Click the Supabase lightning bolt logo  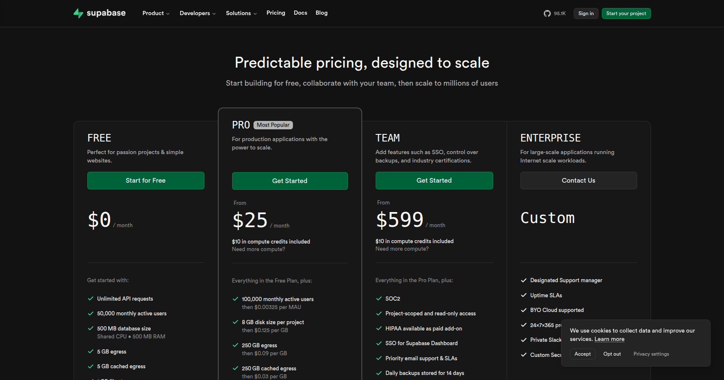click(78, 13)
